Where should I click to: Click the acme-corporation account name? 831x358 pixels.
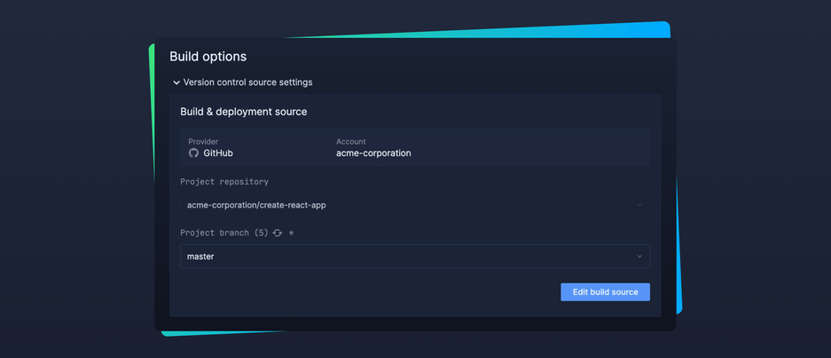(373, 153)
